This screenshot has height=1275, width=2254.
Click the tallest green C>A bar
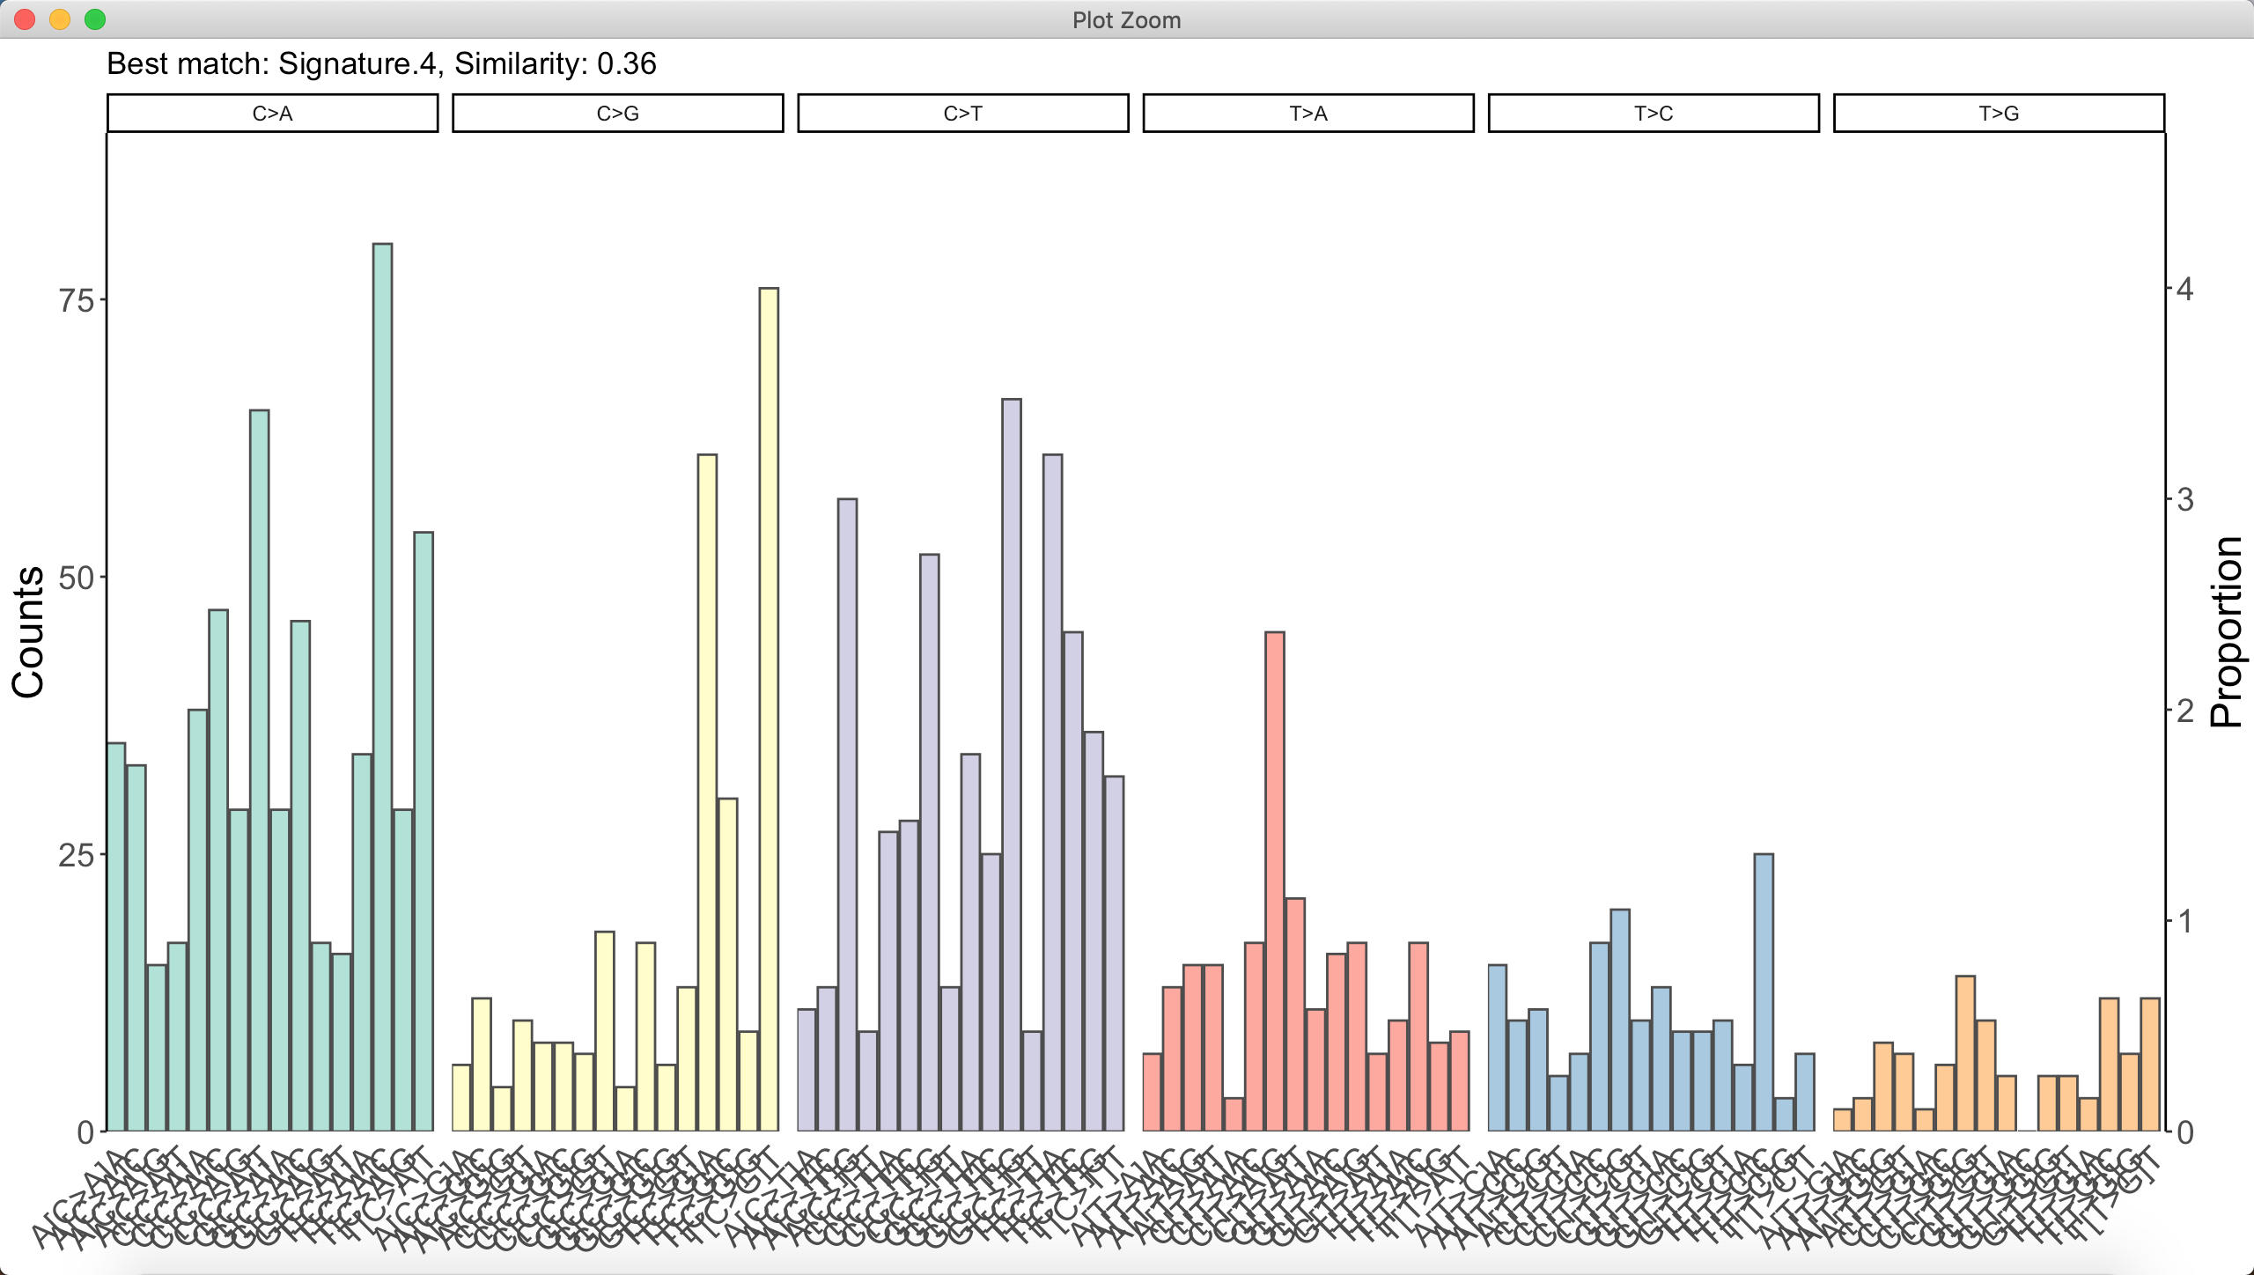coord(382,687)
